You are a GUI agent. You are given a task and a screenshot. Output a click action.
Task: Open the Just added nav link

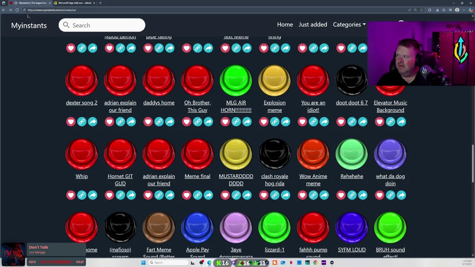313,24
